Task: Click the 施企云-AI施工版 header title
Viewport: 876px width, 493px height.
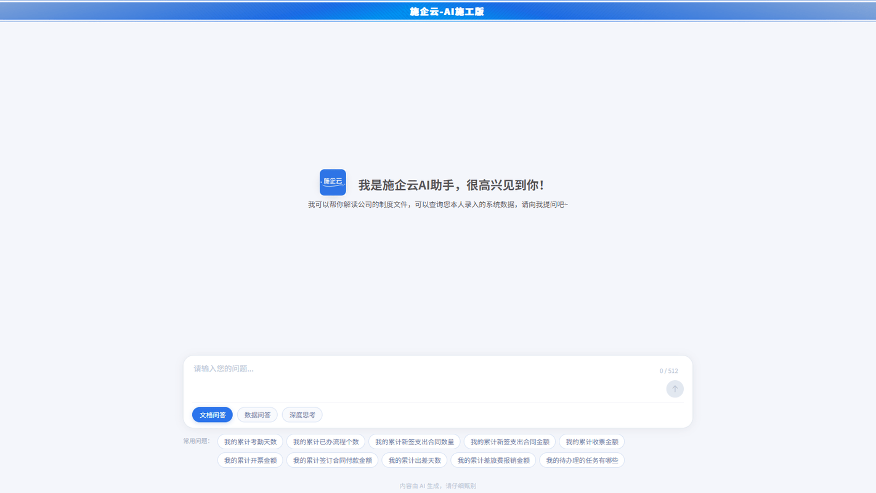Action: coord(447,12)
